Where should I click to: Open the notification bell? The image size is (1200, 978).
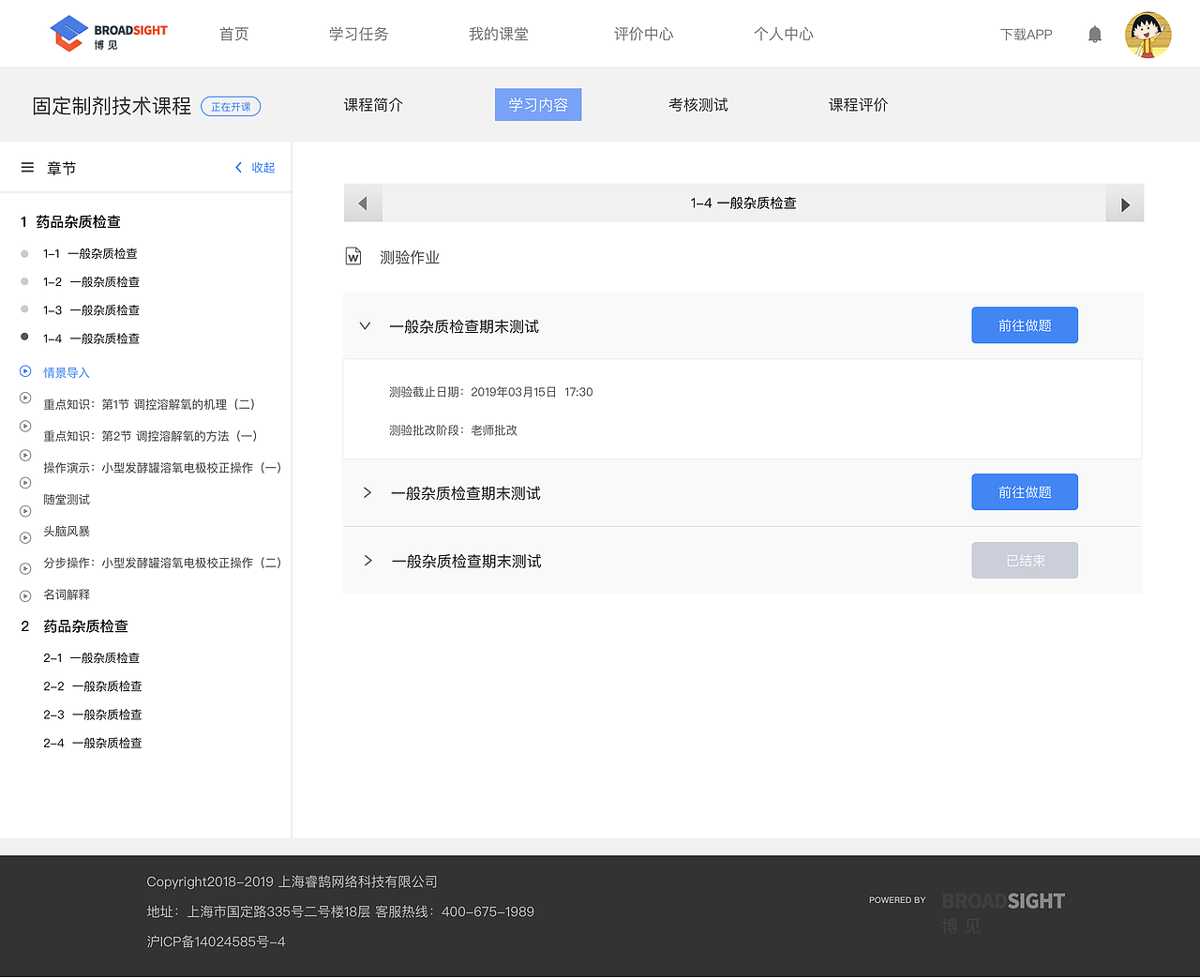point(1094,34)
